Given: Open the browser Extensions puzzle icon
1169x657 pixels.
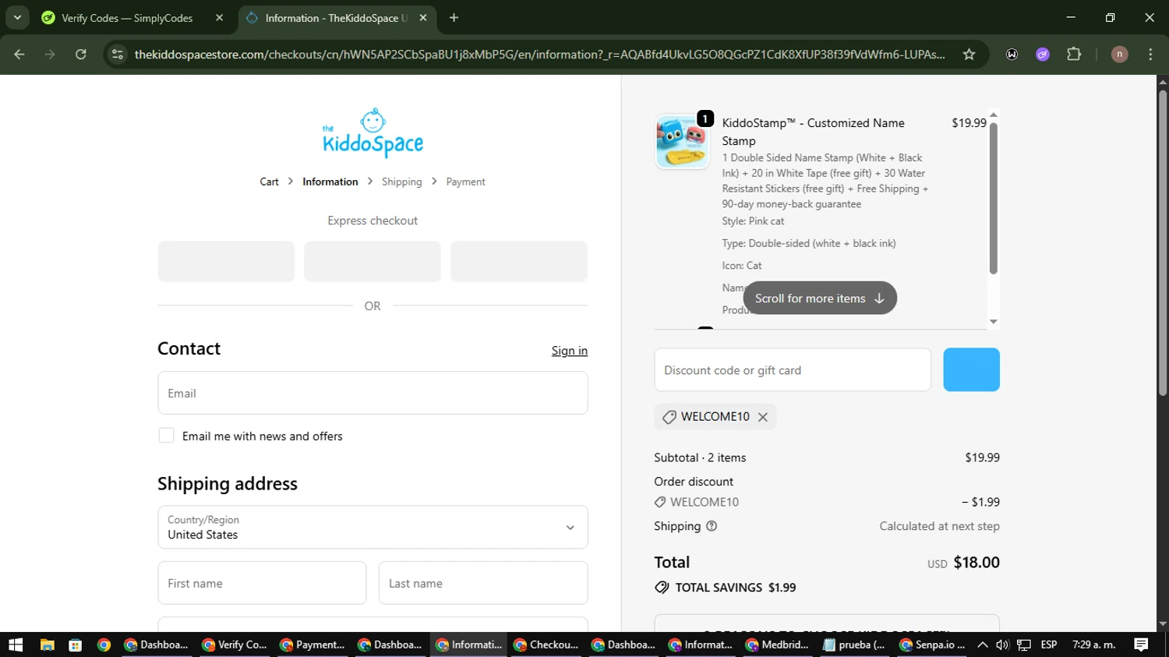Looking at the screenshot, I should click(1074, 54).
